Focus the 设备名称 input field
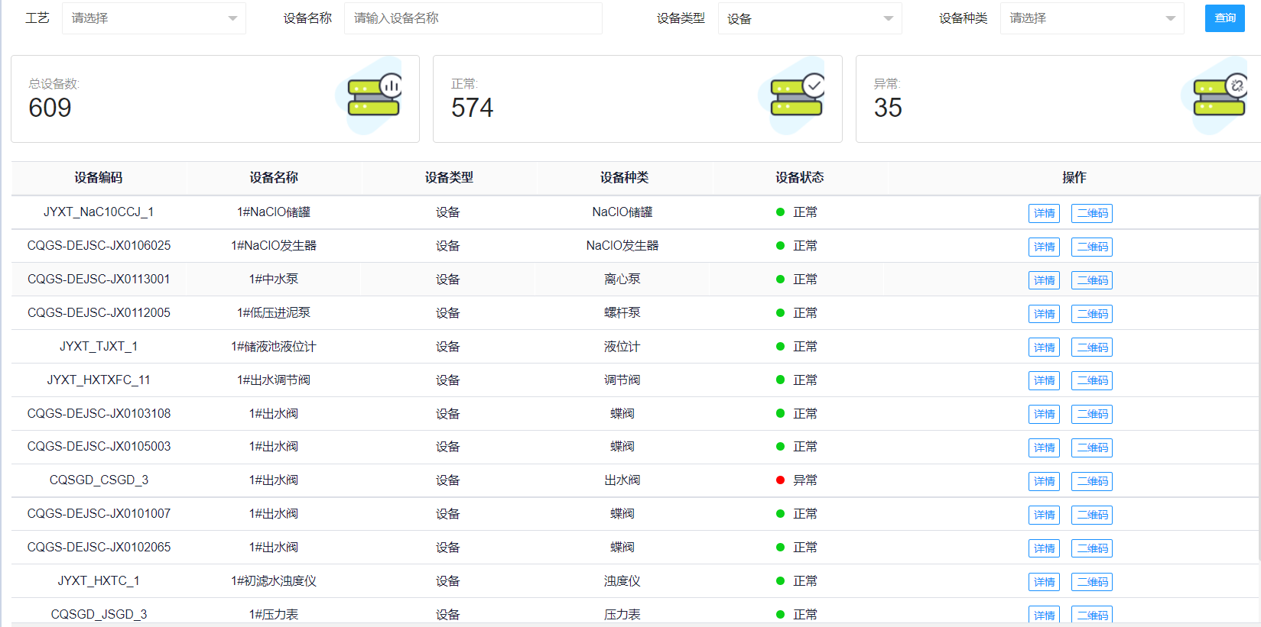The width and height of the screenshot is (1261, 627). (473, 18)
